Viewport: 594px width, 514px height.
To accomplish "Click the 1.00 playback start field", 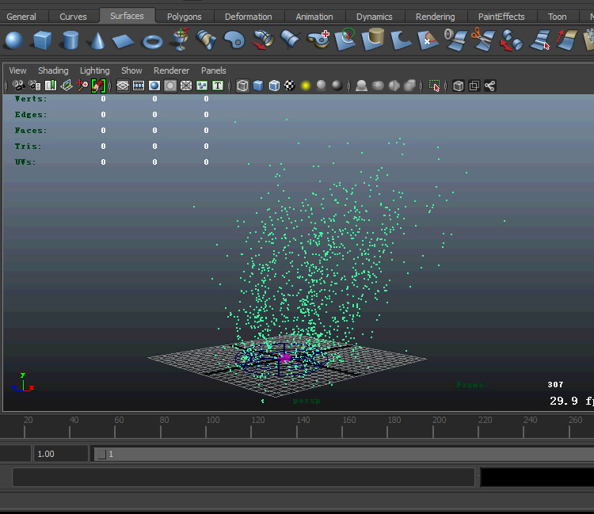I will (61, 454).
